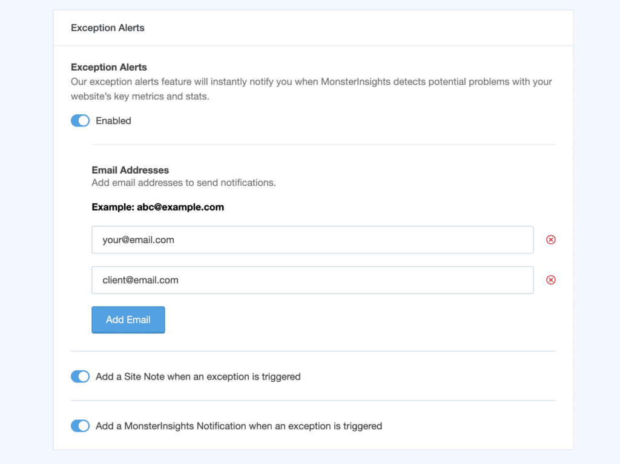Screen dimensions: 620x464
Task: Disable the Exception Alerts Enabled toggle
Action: click(x=80, y=121)
